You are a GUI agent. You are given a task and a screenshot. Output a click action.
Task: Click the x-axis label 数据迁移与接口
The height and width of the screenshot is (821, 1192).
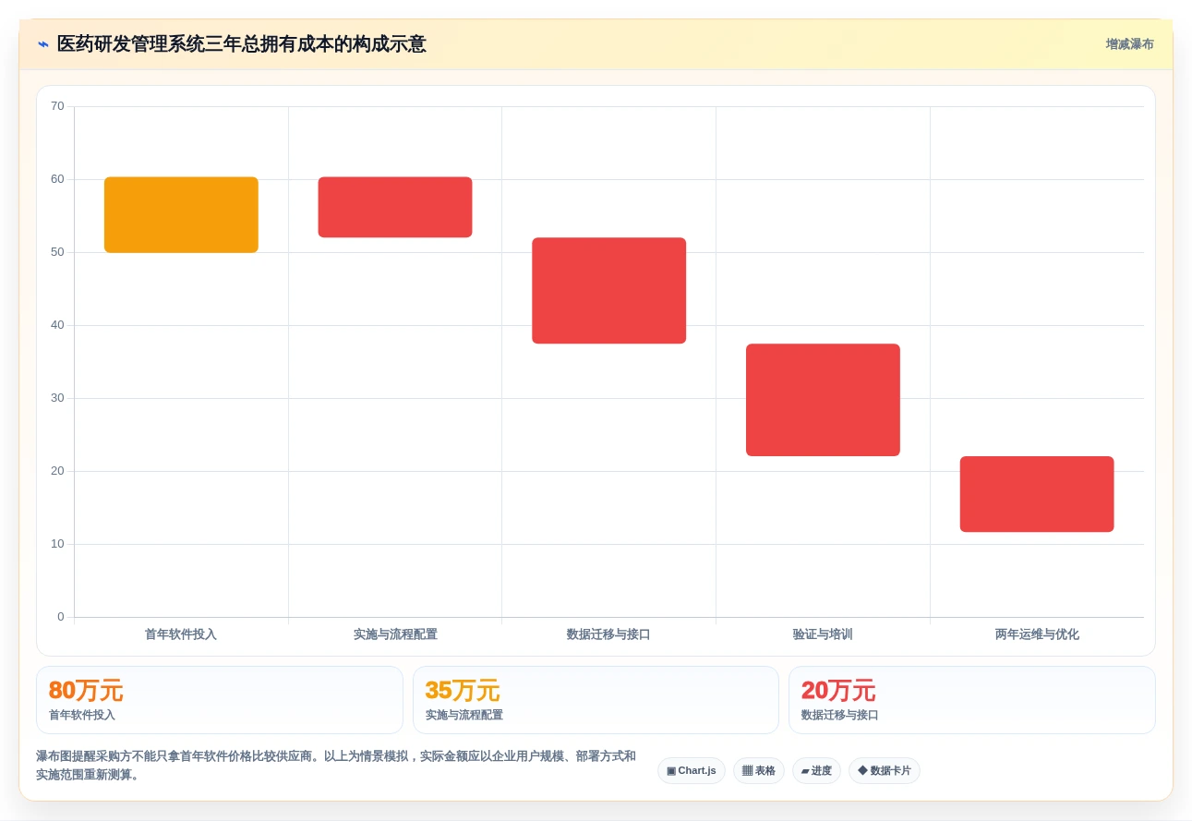608,634
